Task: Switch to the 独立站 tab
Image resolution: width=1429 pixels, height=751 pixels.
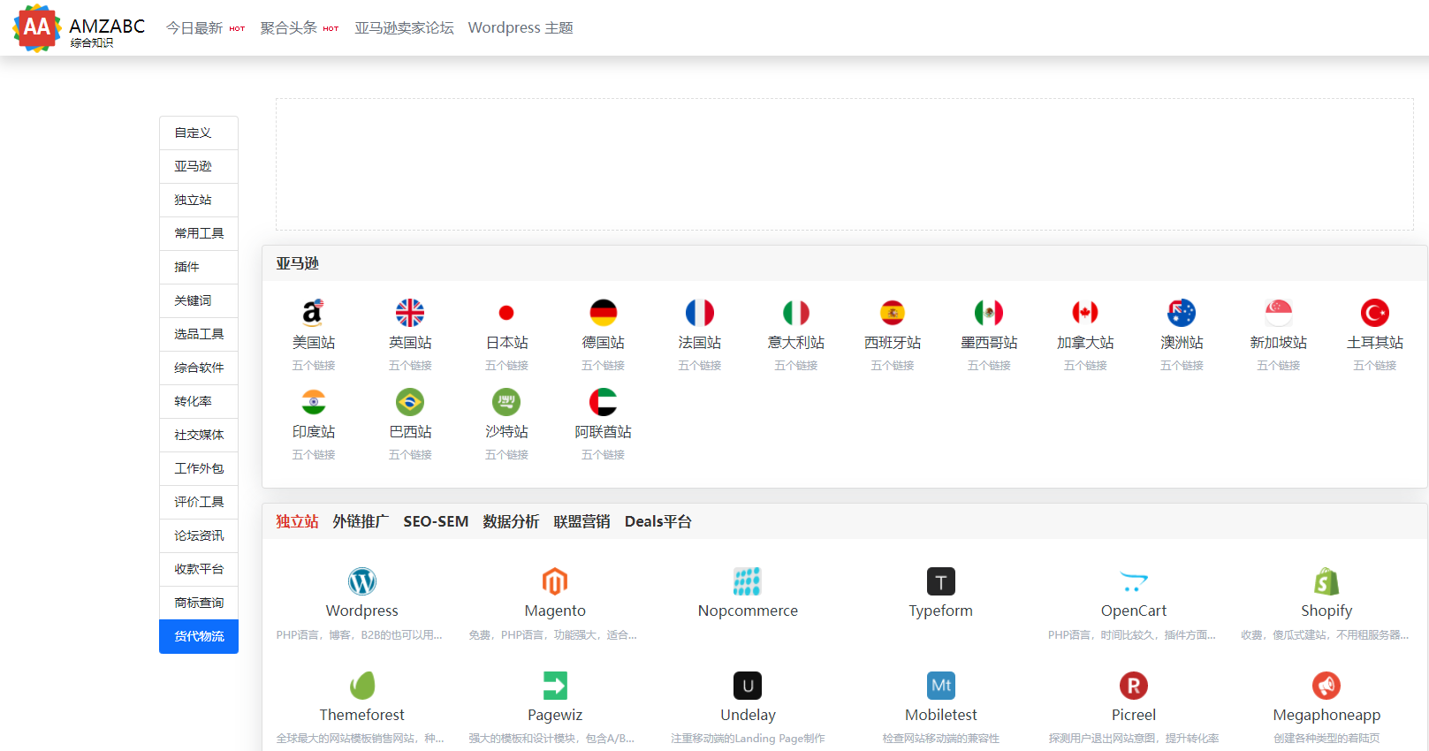Action: coord(297,522)
